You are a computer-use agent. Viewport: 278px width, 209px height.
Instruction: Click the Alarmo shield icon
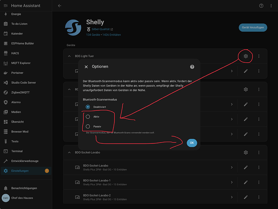6,102
